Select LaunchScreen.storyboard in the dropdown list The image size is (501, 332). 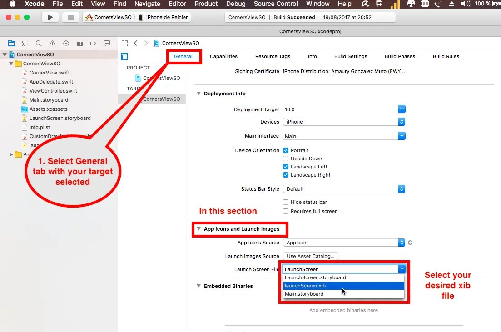tap(344, 277)
